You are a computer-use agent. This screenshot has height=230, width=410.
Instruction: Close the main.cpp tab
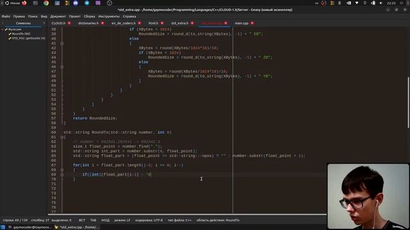coord(252,23)
